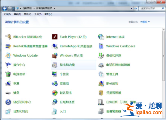Click the search magnifier icon

tap(163, 8)
